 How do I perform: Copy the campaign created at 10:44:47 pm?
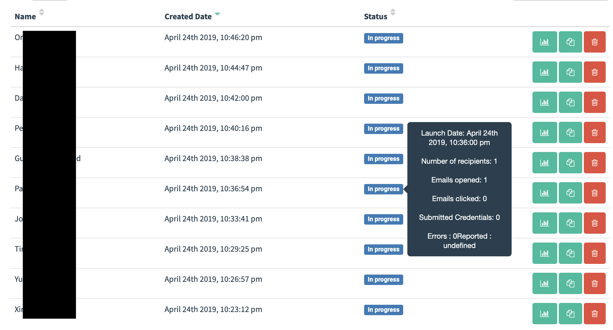(x=570, y=72)
